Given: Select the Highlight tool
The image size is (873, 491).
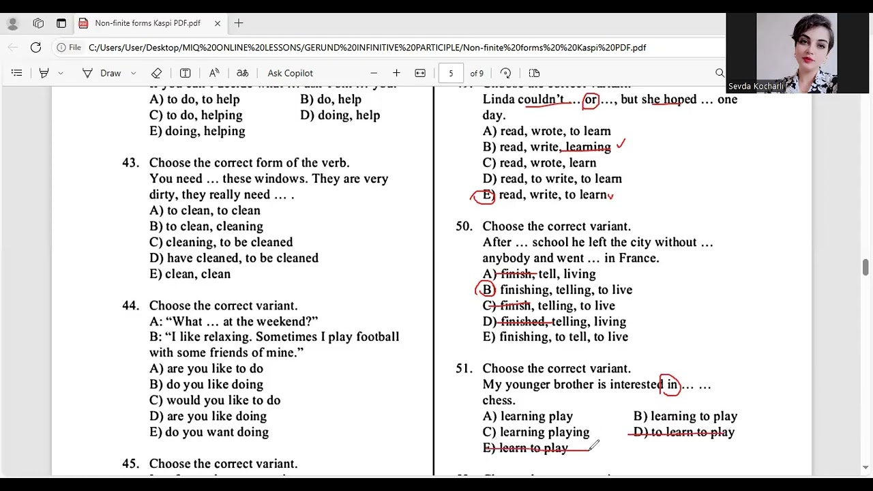Looking at the screenshot, I should coord(44,73).
